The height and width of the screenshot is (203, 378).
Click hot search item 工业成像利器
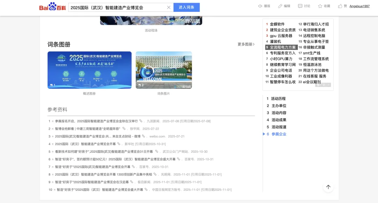pos(281,76)
